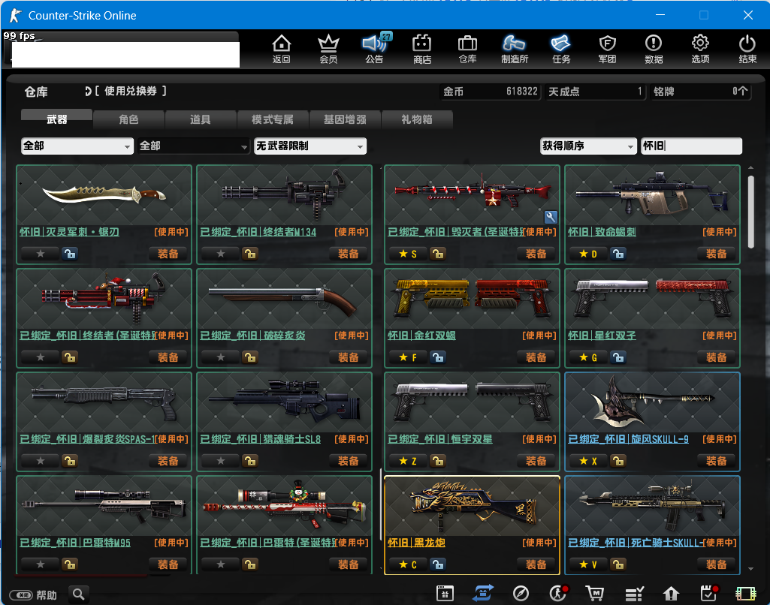Open the 选项 options gear icon
This screenshot has height=605, width=770.
700,49
